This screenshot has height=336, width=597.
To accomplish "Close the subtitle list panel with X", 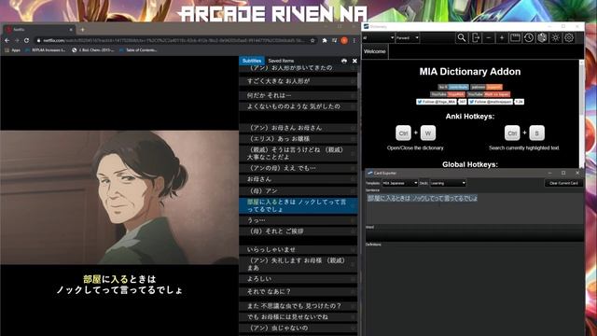I will point(354,61).
